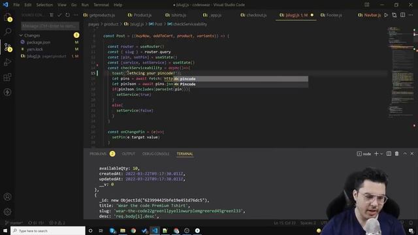Viewport: 418px width, 235px height.
Task: Split the editor to the right
Action: [402, 15]
